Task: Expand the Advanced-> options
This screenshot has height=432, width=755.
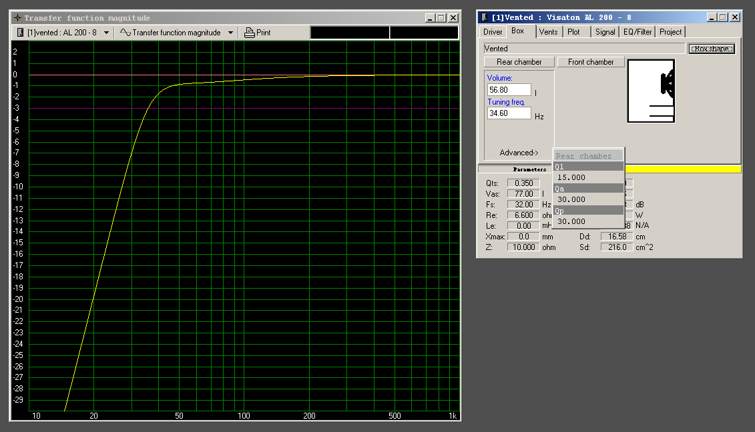Action: (x=519, y=153)
